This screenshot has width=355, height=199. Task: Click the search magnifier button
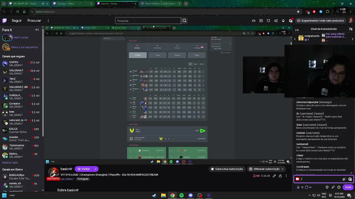coord(184,21)
